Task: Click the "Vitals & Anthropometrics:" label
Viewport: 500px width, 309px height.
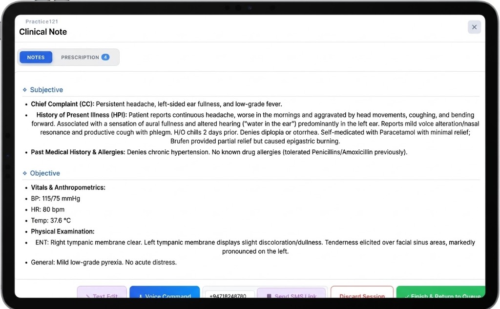Action: click(68, 187)
